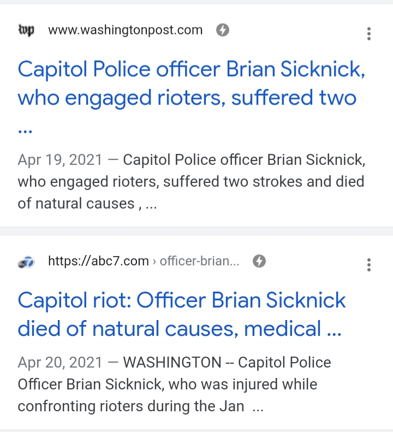The width and height of the screenshot is (393, 432).
Task: Open the three-dot menu for ABC7 result
Action: click(x=369, y=265)
